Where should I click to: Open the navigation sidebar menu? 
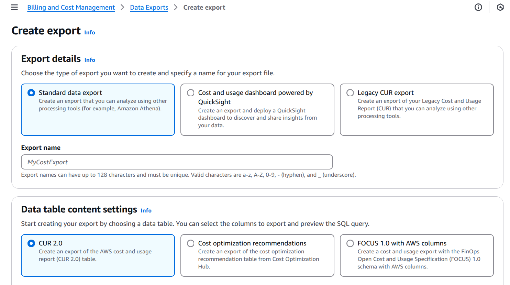[14, 7]
